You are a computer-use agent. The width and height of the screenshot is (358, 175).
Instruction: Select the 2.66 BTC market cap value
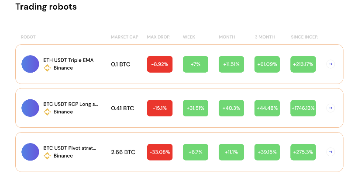pos(123,152)
